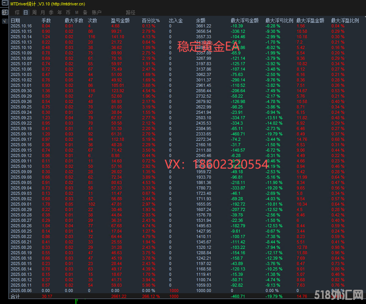The image size is (366, 304).
Task: Sort by the 手数 column header
Action: click(x=46, y=20)
